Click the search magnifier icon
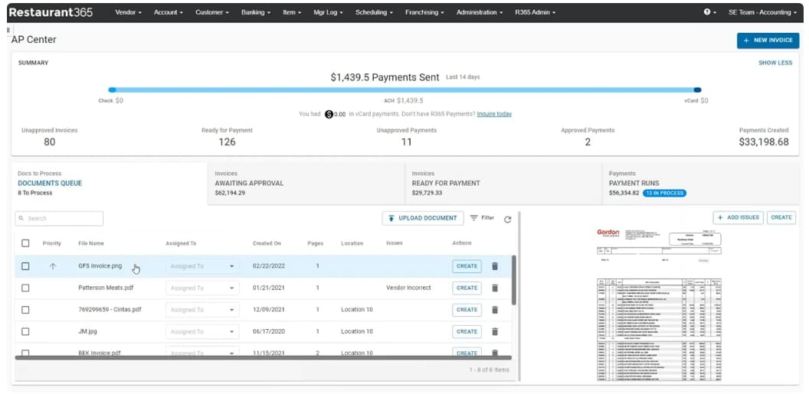Screen dimensions: 809x394 [x=21, y=218]
